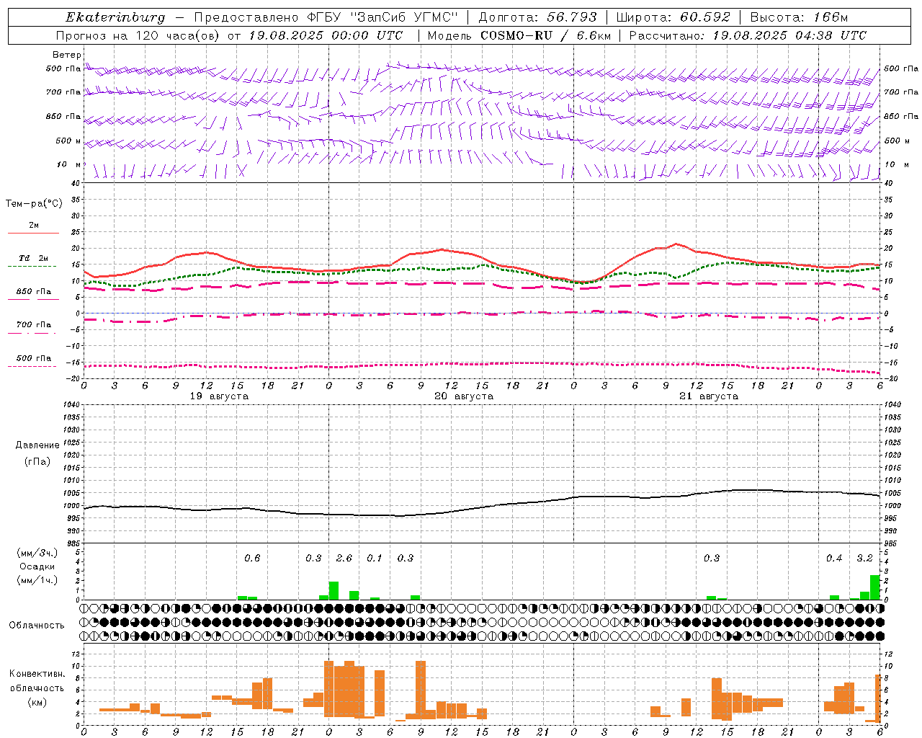Click the red '2м' temperature legend line
This screenshot has width=922, height=738.
[x=33, y=233]
